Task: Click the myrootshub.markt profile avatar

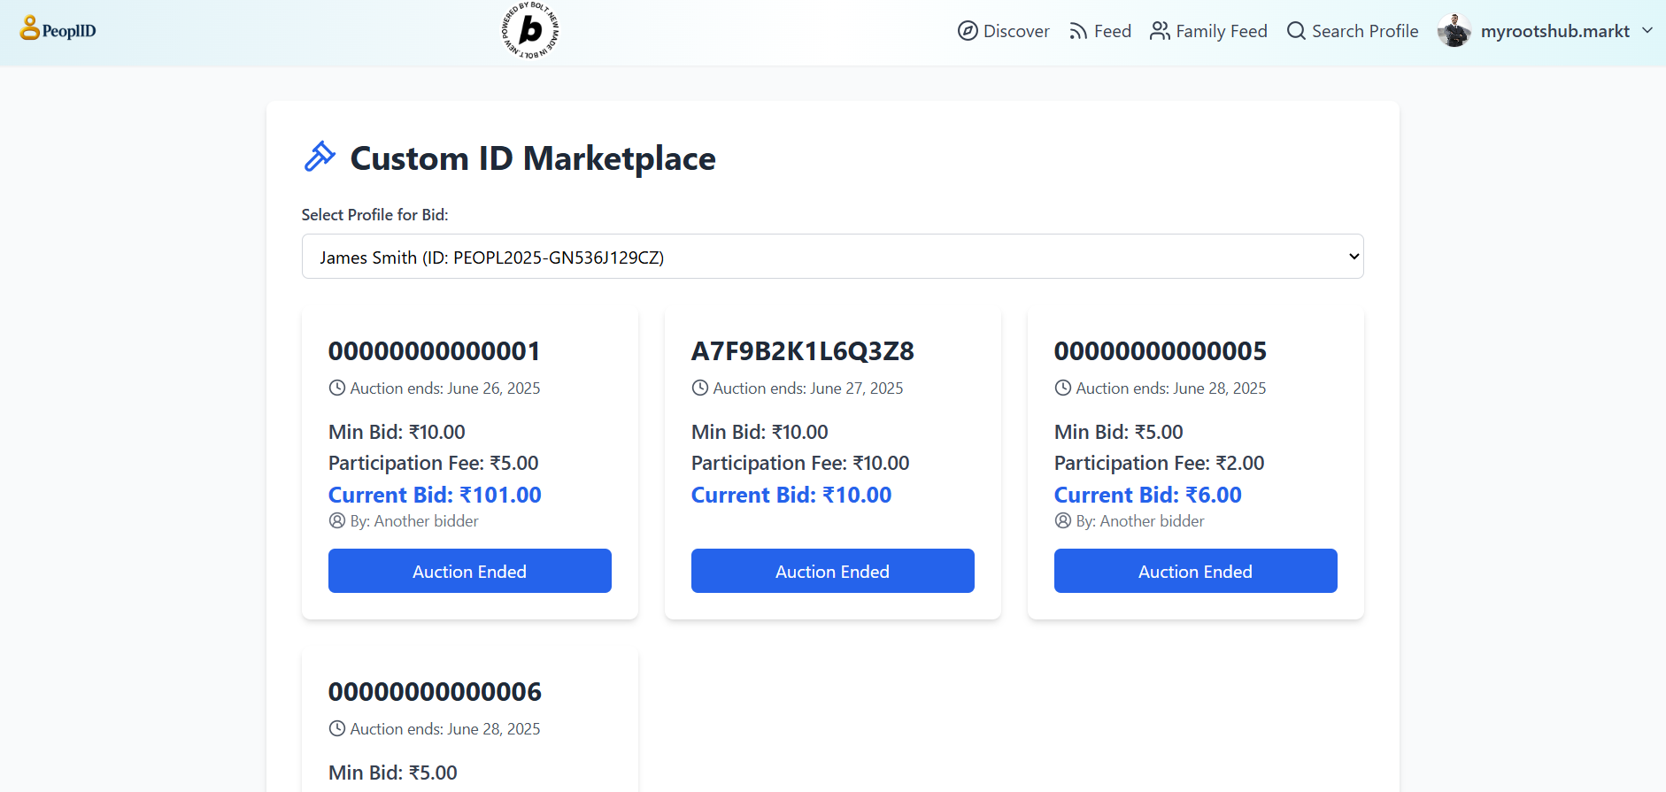Action: click(x=1454, y=31)
